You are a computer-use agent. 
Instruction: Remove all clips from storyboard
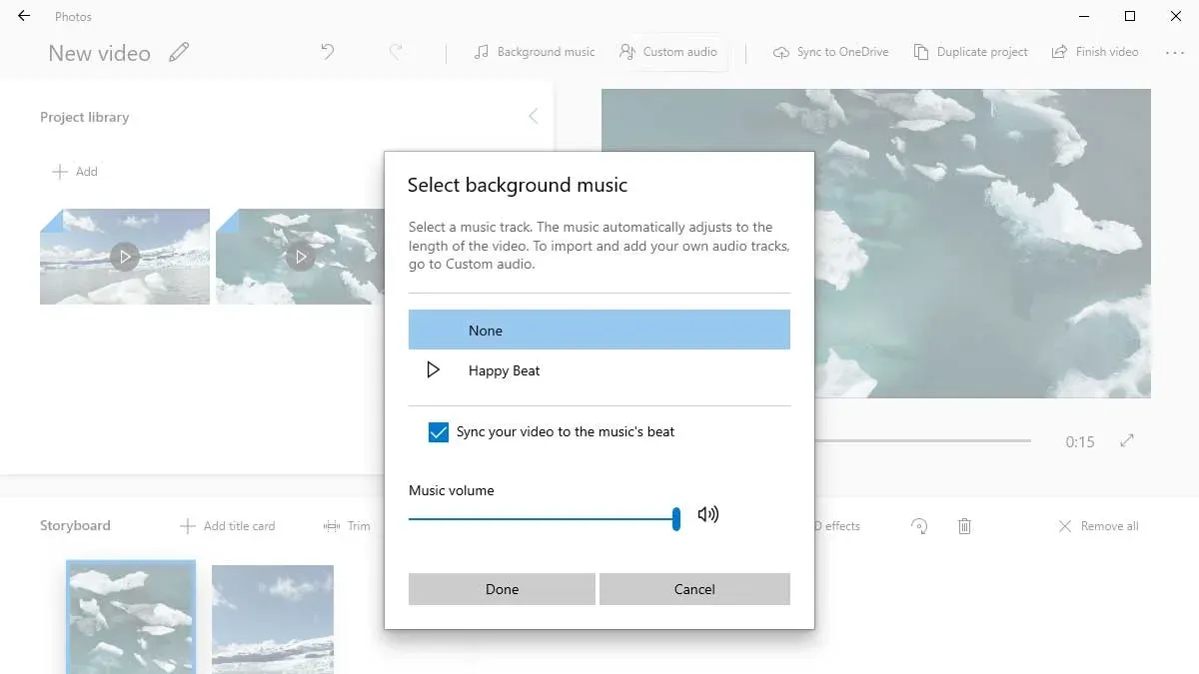(1097, 526)
